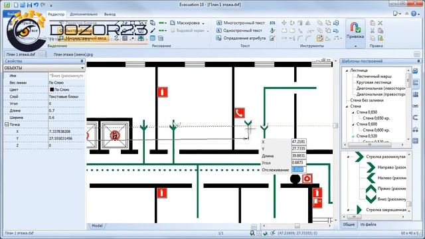The width and height of the screenshot is (425, 239).
Task: Close the План 1 этажа.dxf tab
Action: point(41,54)
